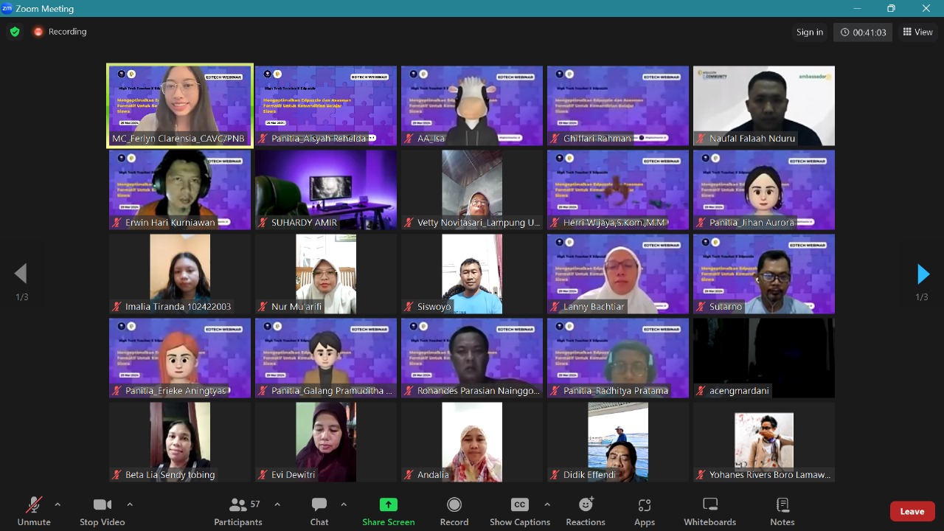The height and width of the screenshot is (531, 944).
Task: Expand caption options arrow next to Show Captions
Action: pos(546,504)
